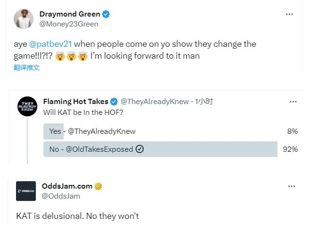This screenshot has width=309, height=226.
Task: Click Draymond Green's blue verified badge
Action: point(107,14)
